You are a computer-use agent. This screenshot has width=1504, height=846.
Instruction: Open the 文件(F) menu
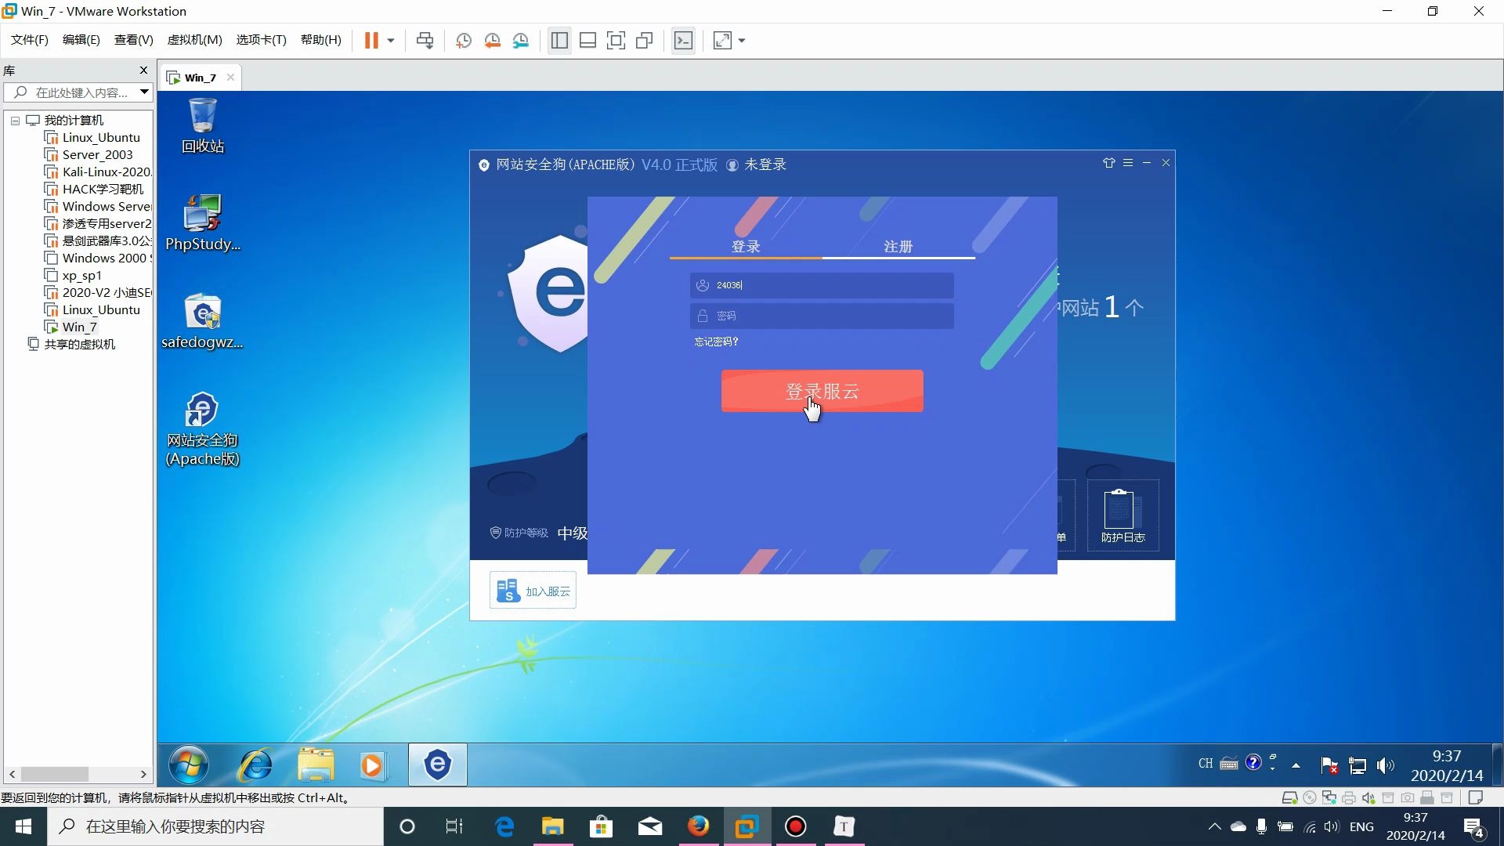pyautogui.click(x=30, y=40)
